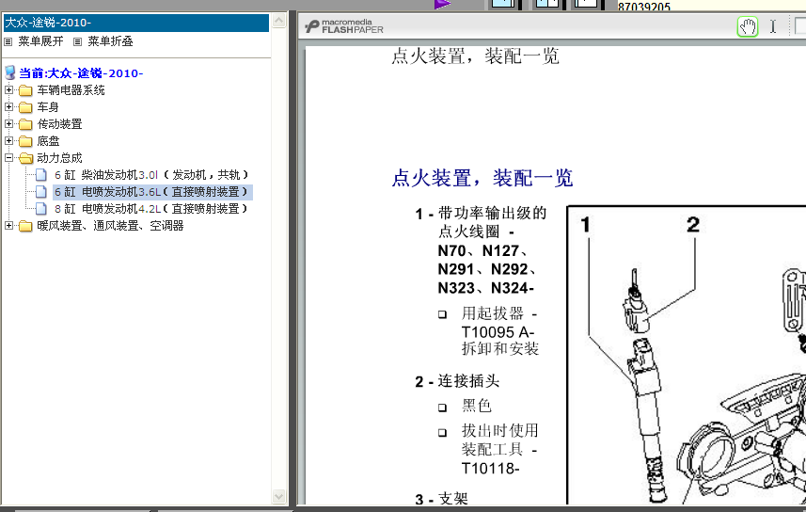
Task: Click text 2 - 连接插头
Action: pyautogui.click(x=457, y=381)
